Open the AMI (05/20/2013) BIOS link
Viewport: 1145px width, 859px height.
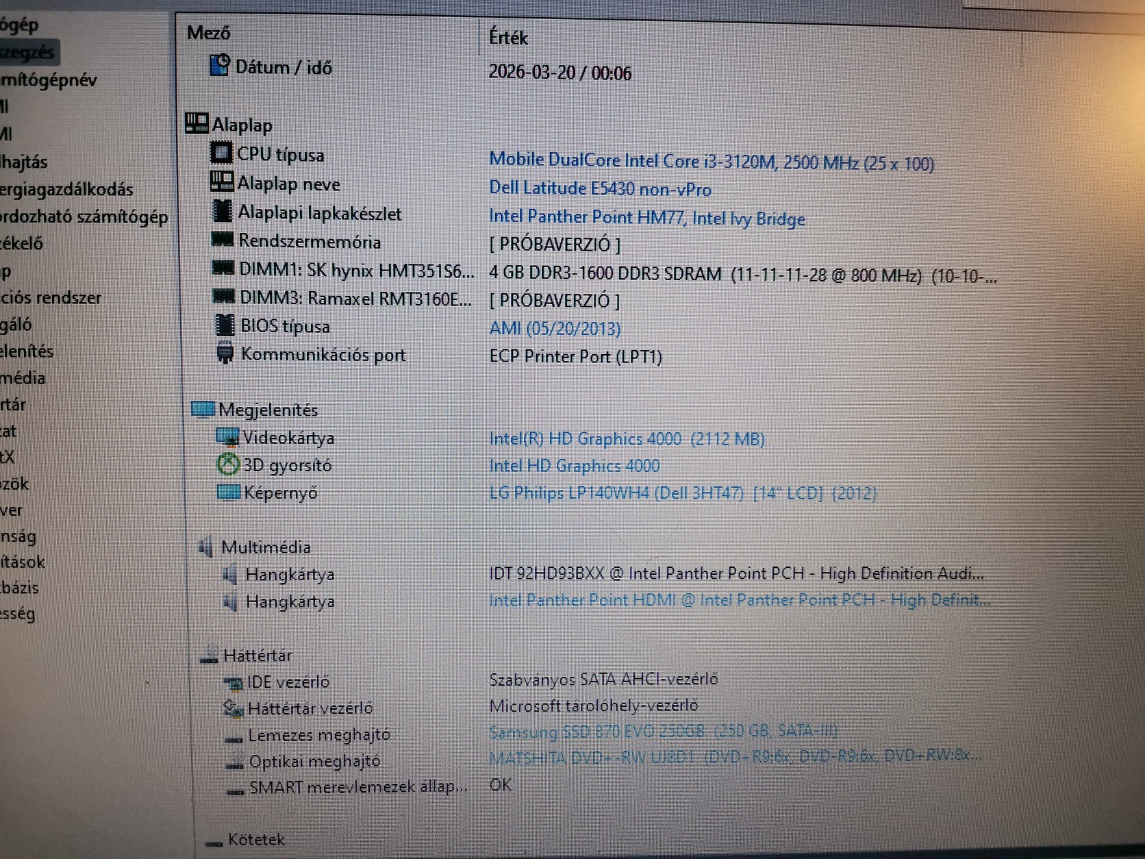555,328
